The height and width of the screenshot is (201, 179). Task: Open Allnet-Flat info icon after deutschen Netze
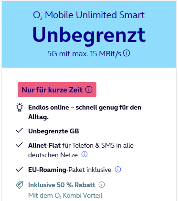pos(84,154)
